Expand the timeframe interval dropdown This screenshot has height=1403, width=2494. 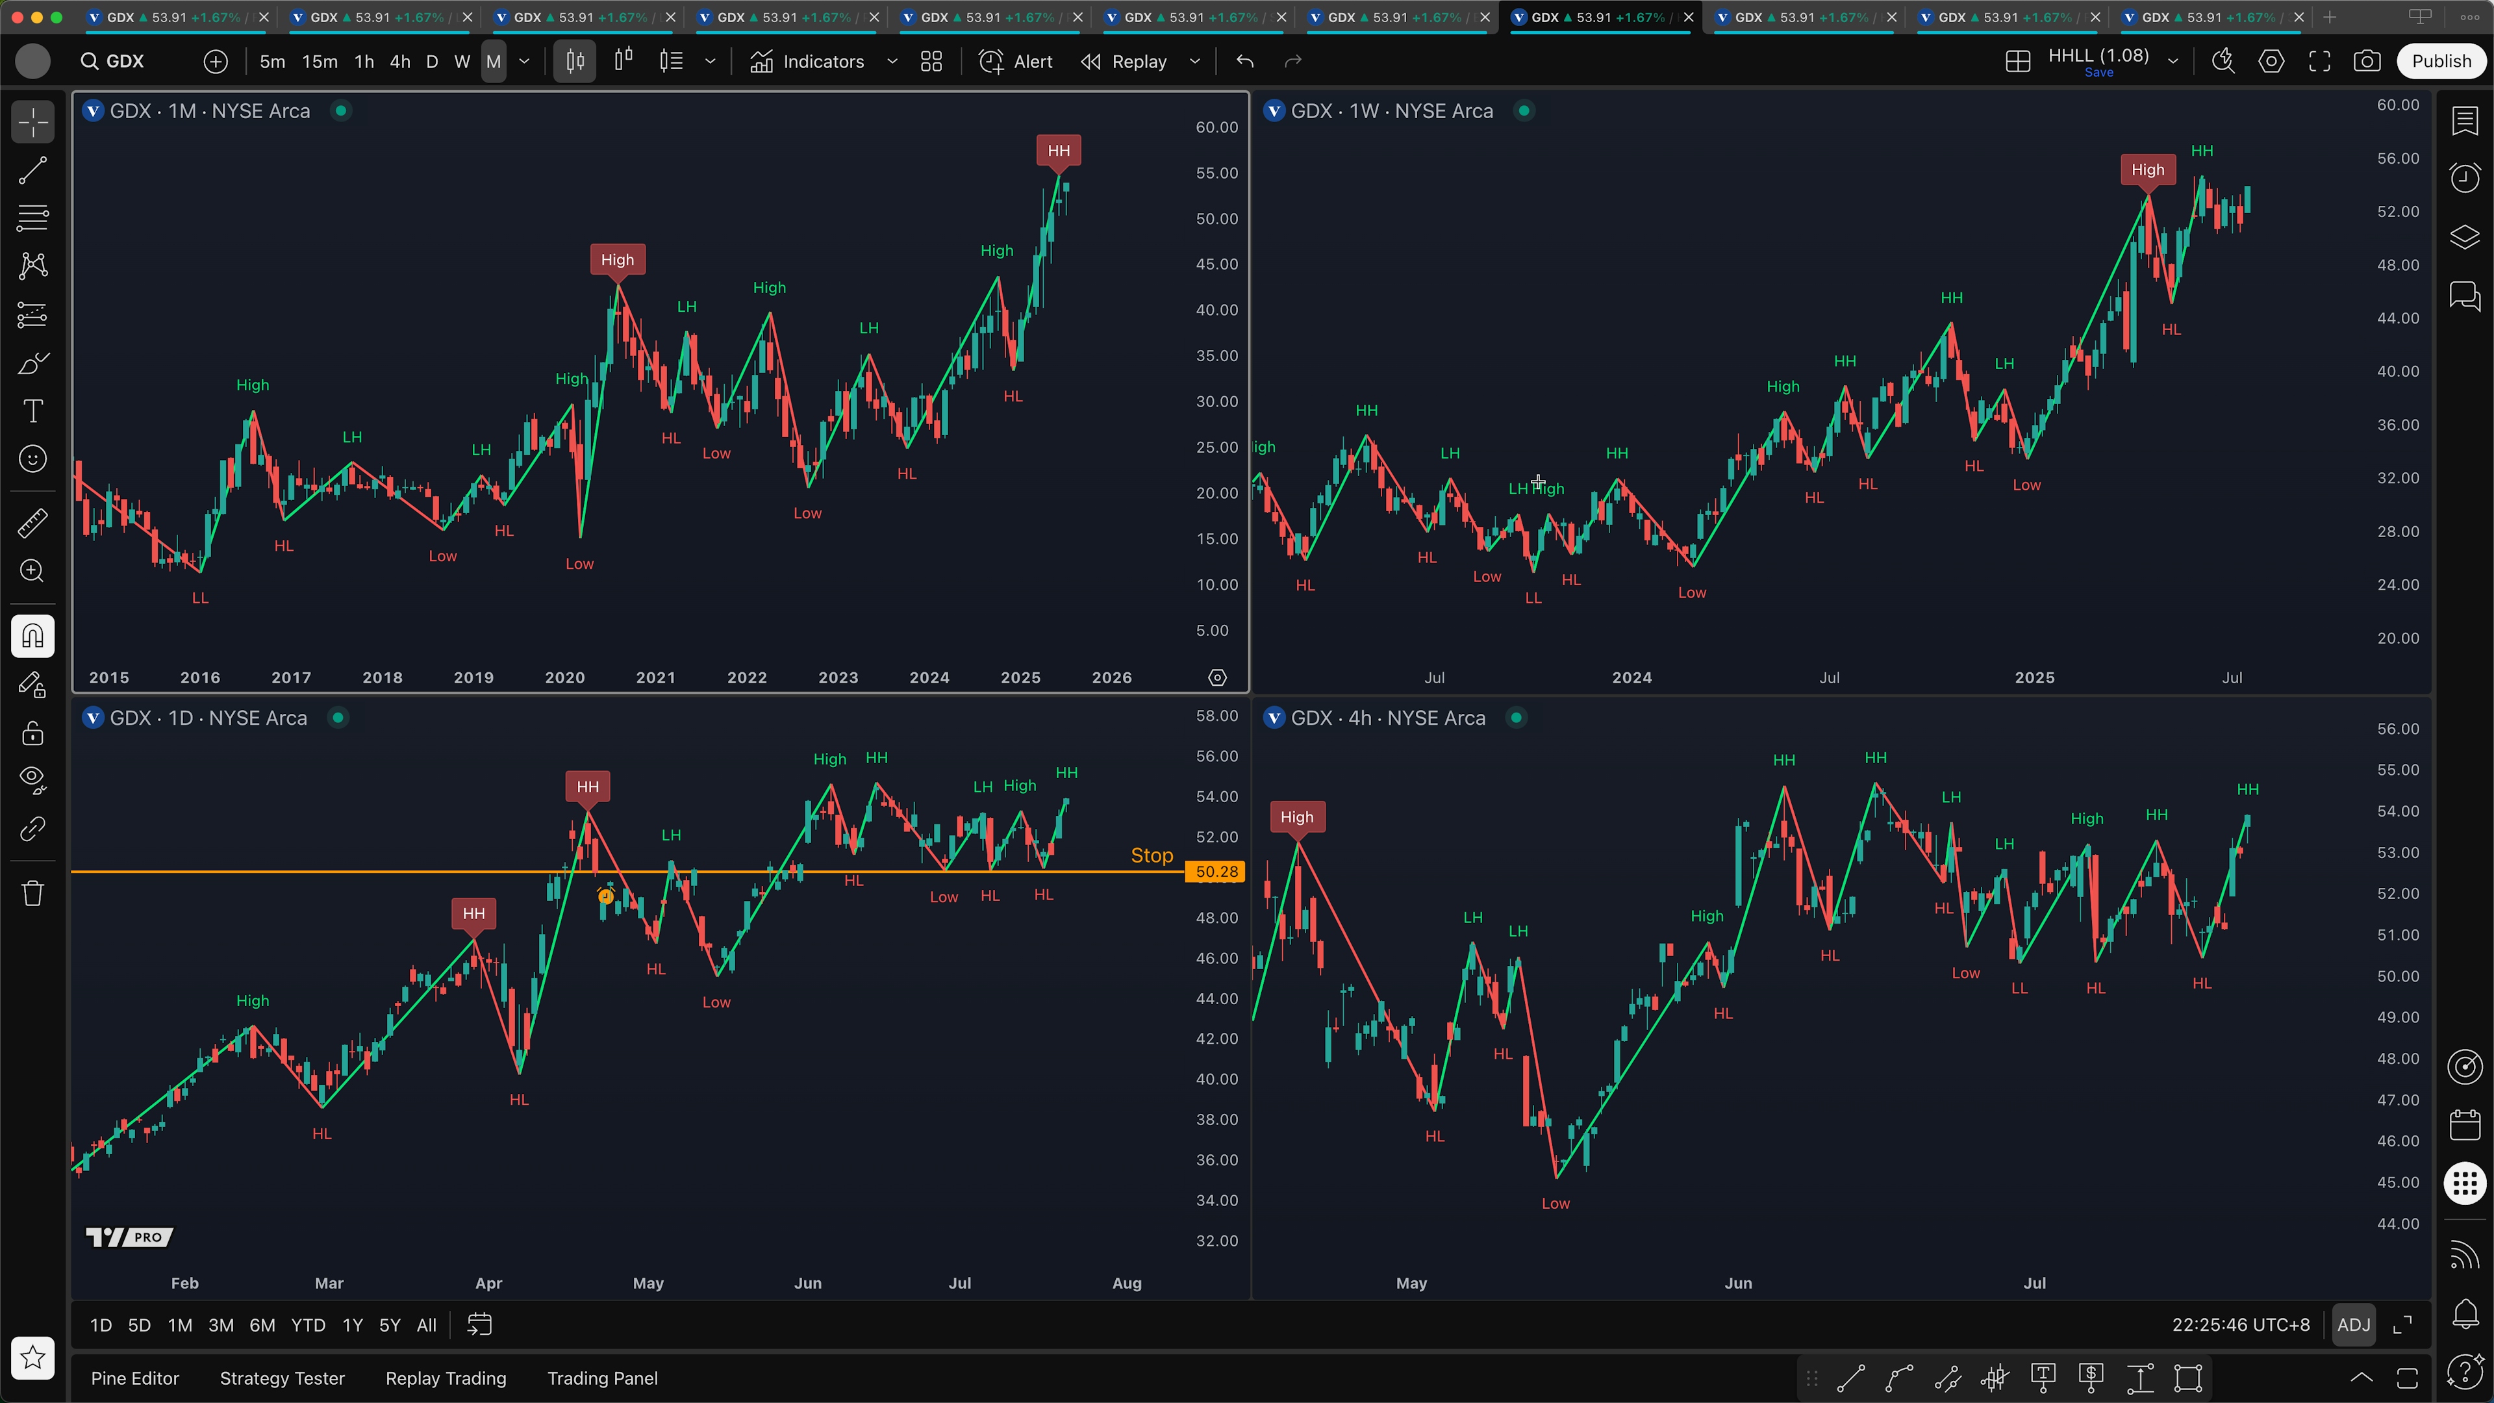point(525,62)
